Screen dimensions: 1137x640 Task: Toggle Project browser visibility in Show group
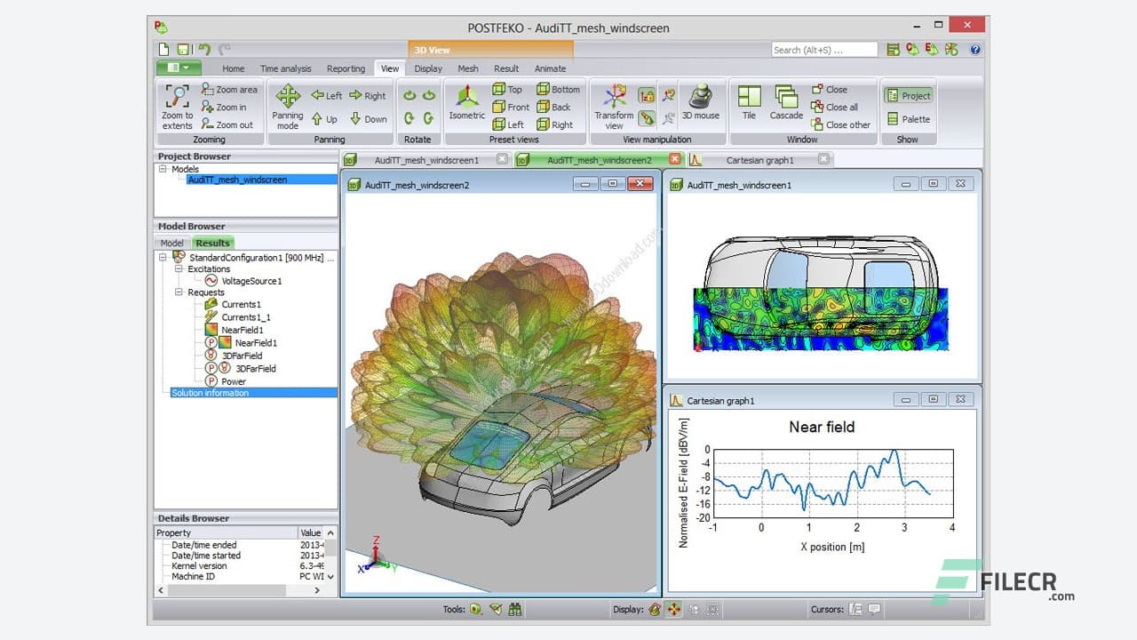(x=907, y=96)
